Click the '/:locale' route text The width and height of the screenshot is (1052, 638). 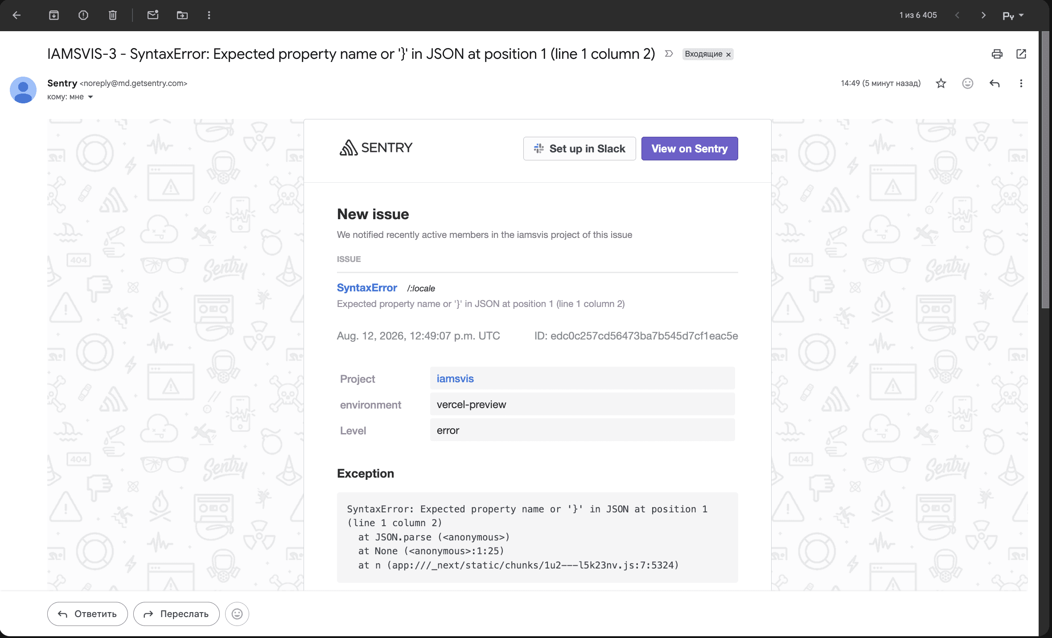[421, 288]
